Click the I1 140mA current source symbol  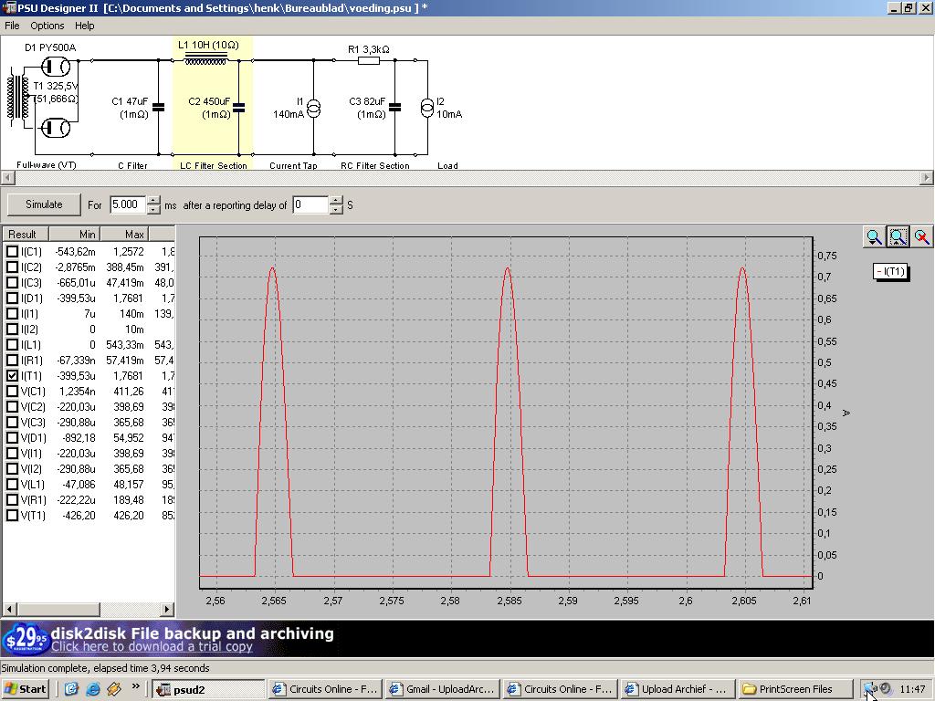tap(313, 109)
